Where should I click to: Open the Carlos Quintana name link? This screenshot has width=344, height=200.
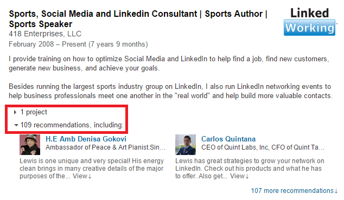pyautogui.click(x=228, y=139)
